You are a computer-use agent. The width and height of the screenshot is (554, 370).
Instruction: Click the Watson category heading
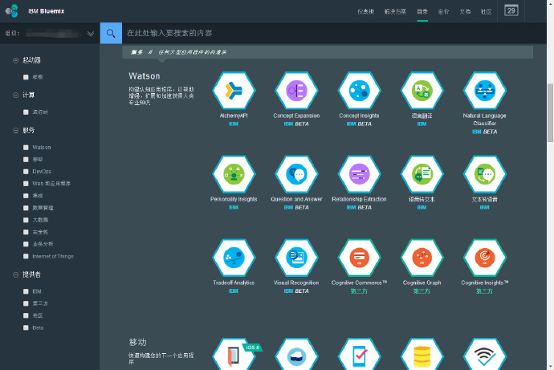click(145, 76)
